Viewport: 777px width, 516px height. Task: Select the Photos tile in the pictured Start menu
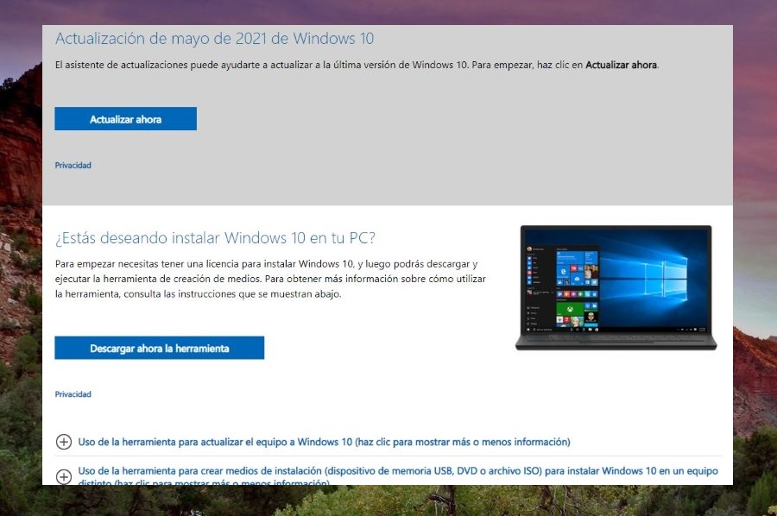(591, 274)
